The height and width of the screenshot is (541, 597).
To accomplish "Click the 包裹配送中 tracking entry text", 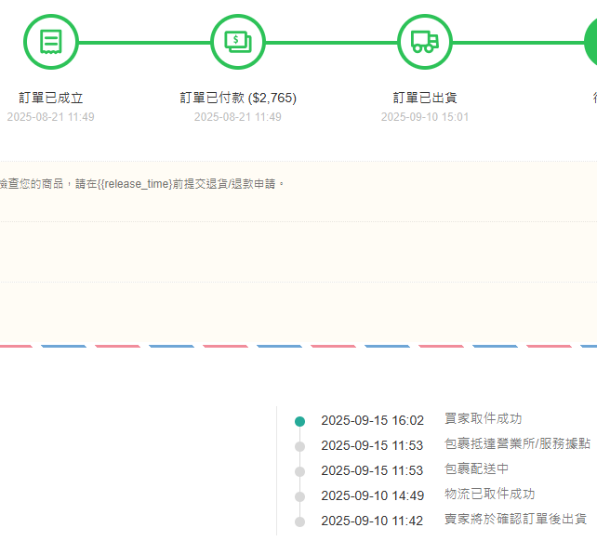I will 476,469.
